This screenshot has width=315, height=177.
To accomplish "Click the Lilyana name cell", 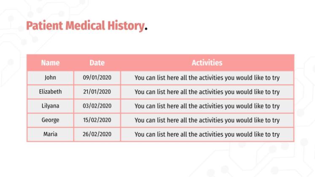I will click(x=50, y=106).
